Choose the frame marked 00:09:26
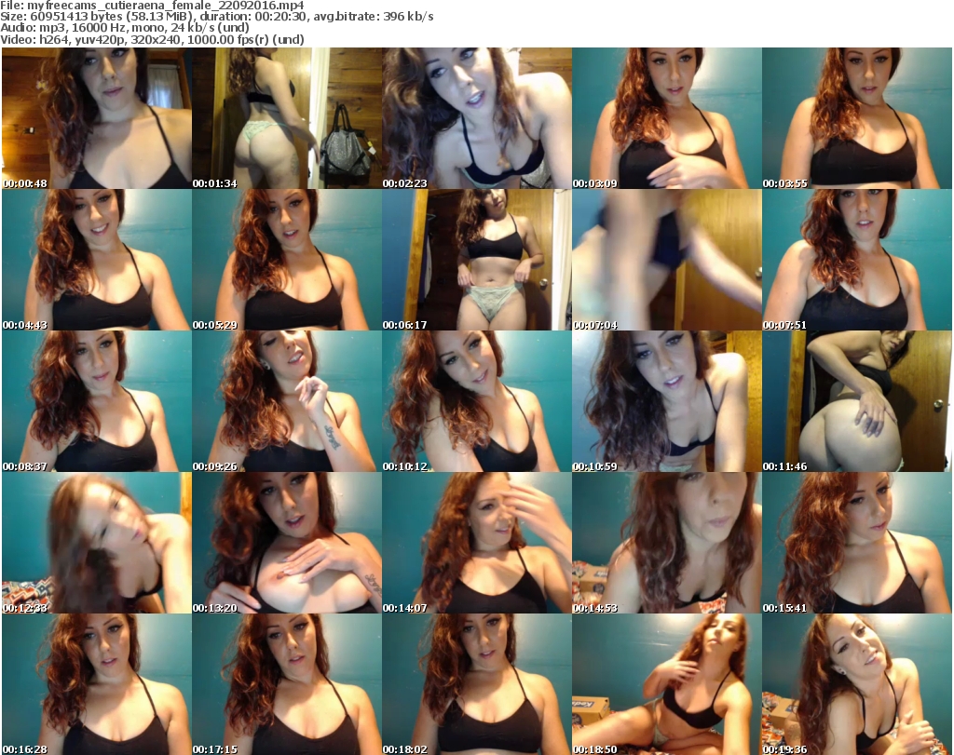Image resolution: width=954 pixels, height=755 pixels. pos(286,401)
